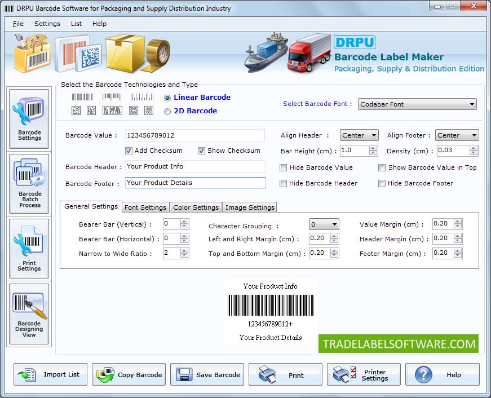Screen dimensions: 491x398
Task: Click the Copy Barcode icon
Action: pos(105,374)
